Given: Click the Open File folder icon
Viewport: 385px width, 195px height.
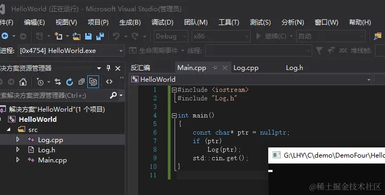Looking at the screenshot, I should [x=77, y=36].
